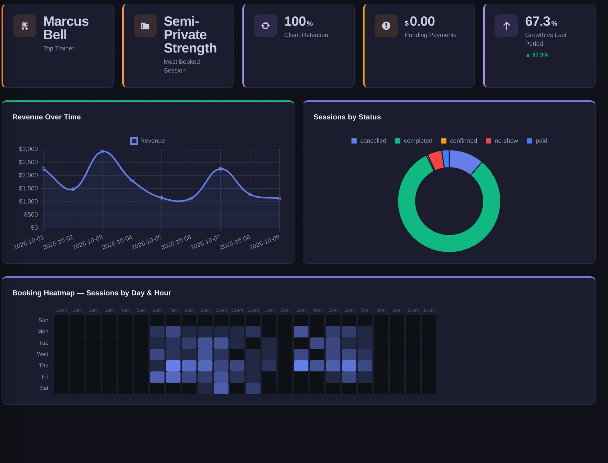Image resolution: width=608 pixels, height=463 pixels.
Task: Click the Saturday 10am heatmap cell
Action: [x=221, y=388]
